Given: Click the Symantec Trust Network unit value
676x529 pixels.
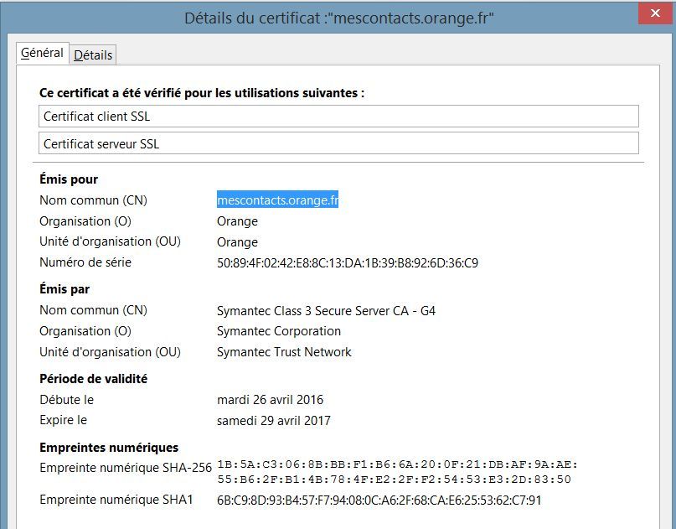Looking at the screenshot, I should coord(284,352).
